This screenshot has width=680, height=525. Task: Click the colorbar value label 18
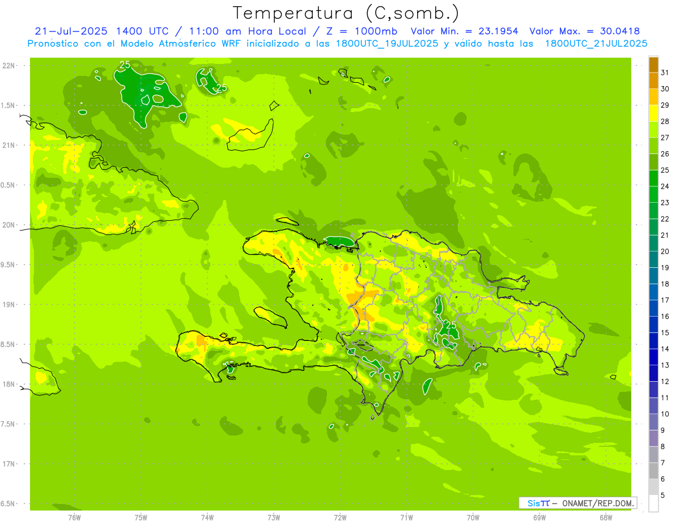[665, 284]
